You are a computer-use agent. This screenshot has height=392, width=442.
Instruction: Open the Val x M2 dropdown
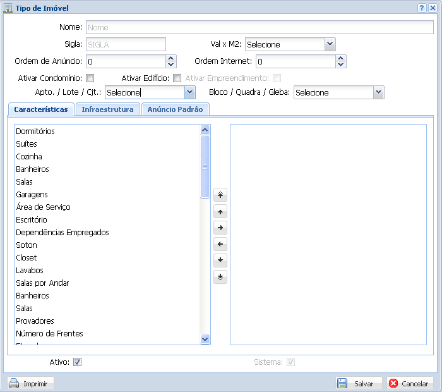pos(330,44)
